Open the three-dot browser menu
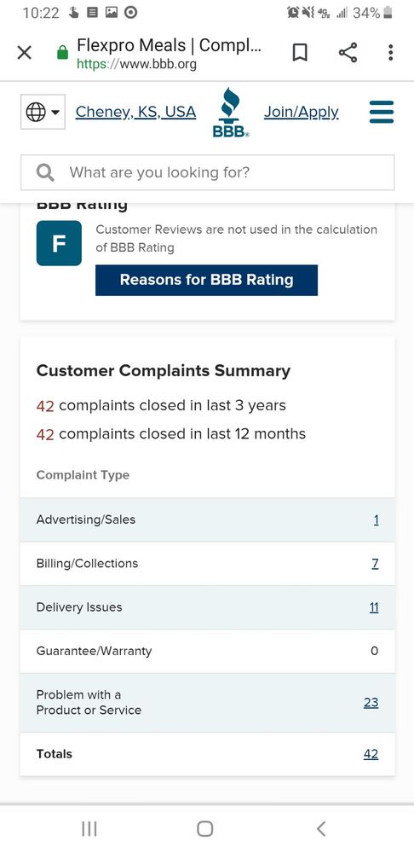414x853 pixels. click(390, 53)
